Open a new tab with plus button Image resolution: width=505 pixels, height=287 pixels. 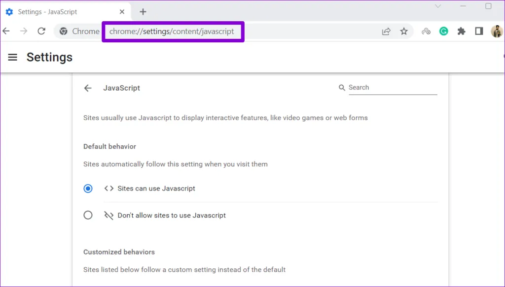143,12
